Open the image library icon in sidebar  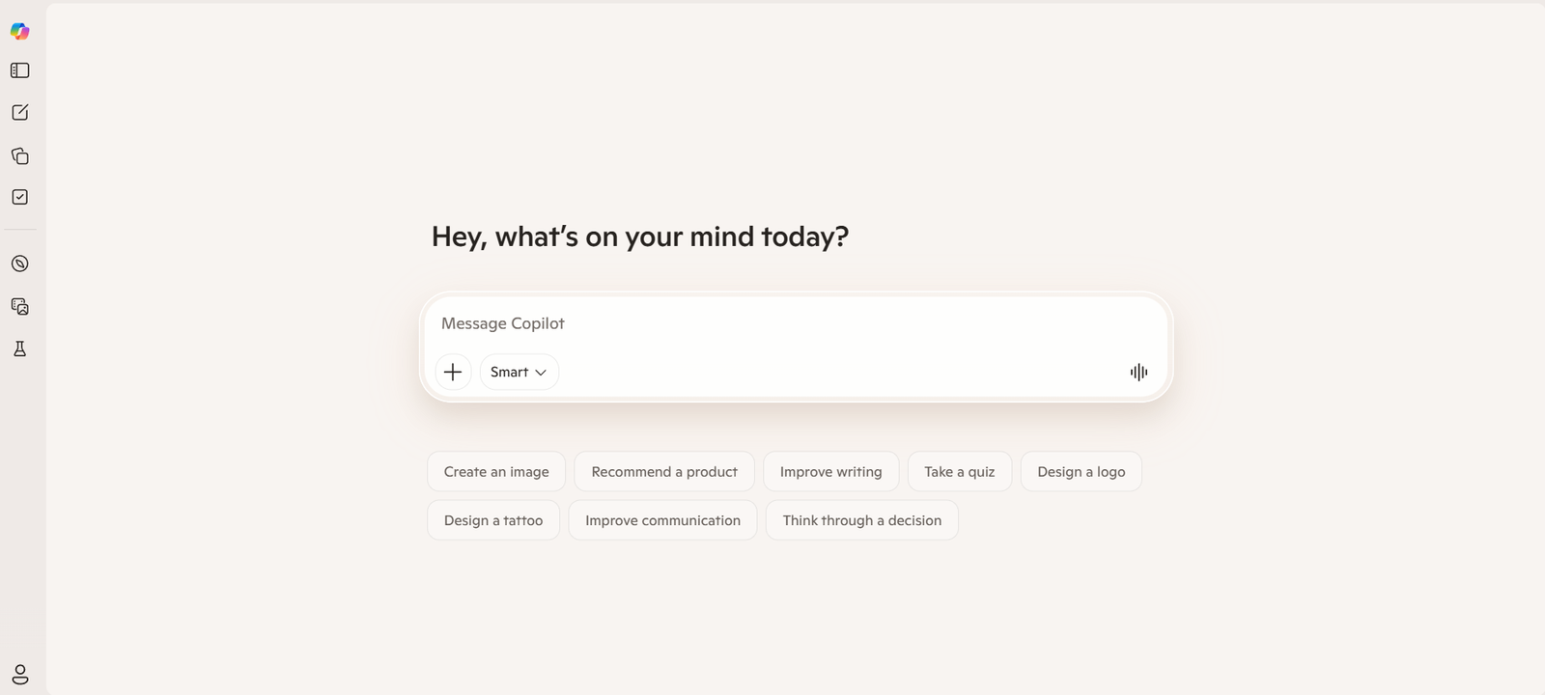coord(19,307)
